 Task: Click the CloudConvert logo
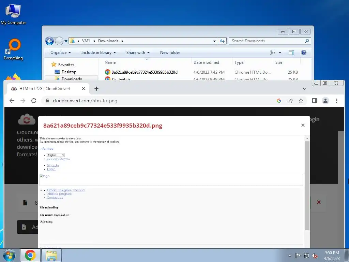point(27,119)
